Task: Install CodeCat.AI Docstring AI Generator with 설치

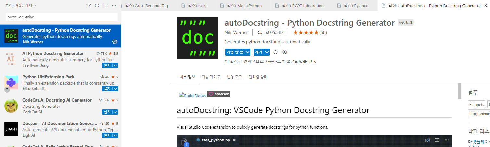Action: [x=107, y=112]
